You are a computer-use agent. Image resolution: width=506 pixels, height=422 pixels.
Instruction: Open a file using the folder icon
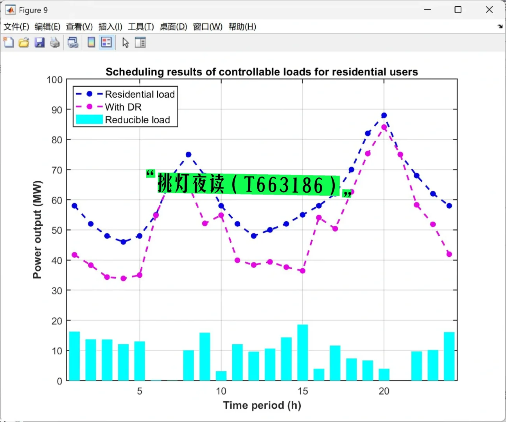coord(24,42)
